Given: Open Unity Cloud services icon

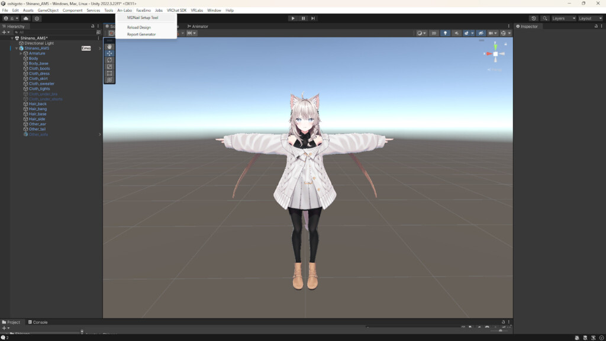Looking at the screenshot, I should pos(26,18).
